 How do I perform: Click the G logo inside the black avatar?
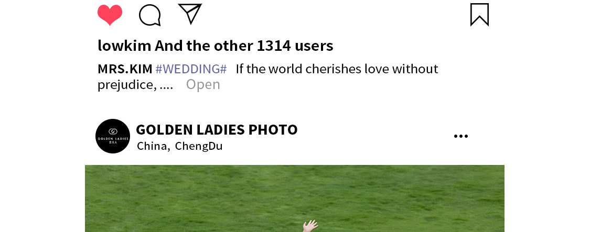[113, 131]
